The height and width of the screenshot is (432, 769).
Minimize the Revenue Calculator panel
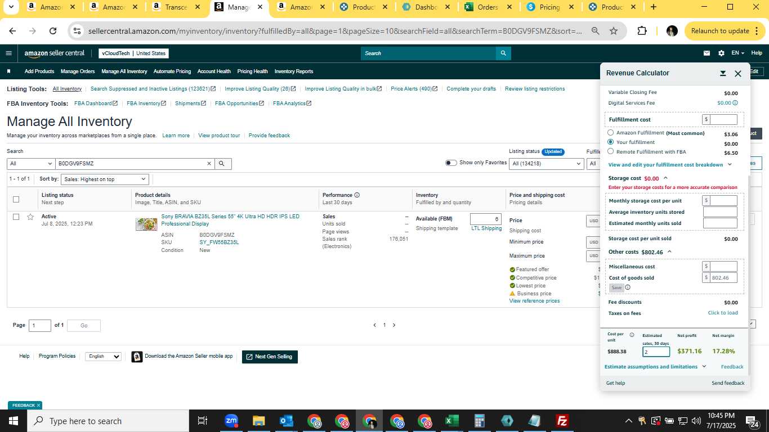[723, 74]
